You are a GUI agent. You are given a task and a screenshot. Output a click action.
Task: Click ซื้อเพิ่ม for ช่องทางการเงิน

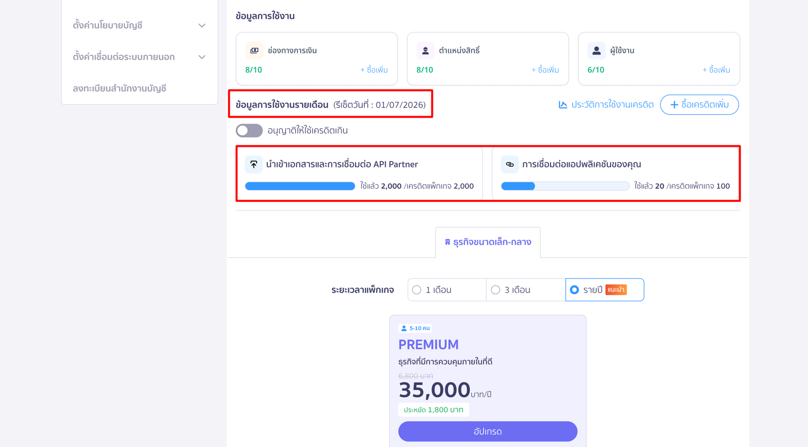point(374,70)
